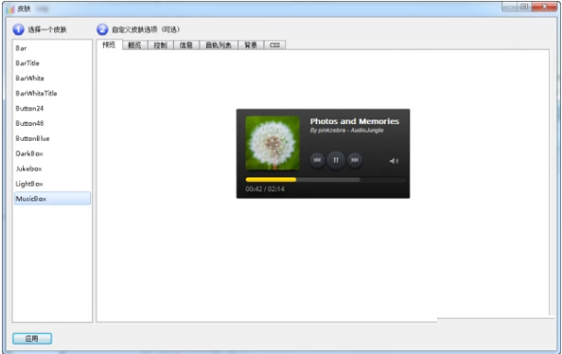This screenshot has height=354, width=562.
Task: Select the BarWhite skin
Action: (52, 78)
